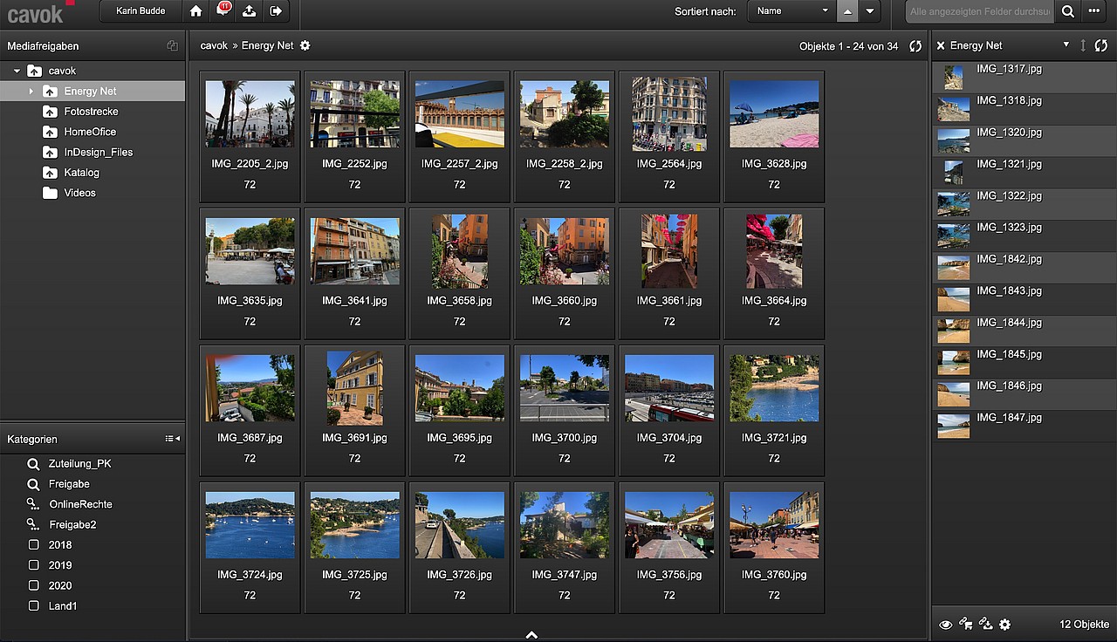Select thumbnail IMG_2564.jpg
This screenshot has width=1117, height=642.
[668, 114]
